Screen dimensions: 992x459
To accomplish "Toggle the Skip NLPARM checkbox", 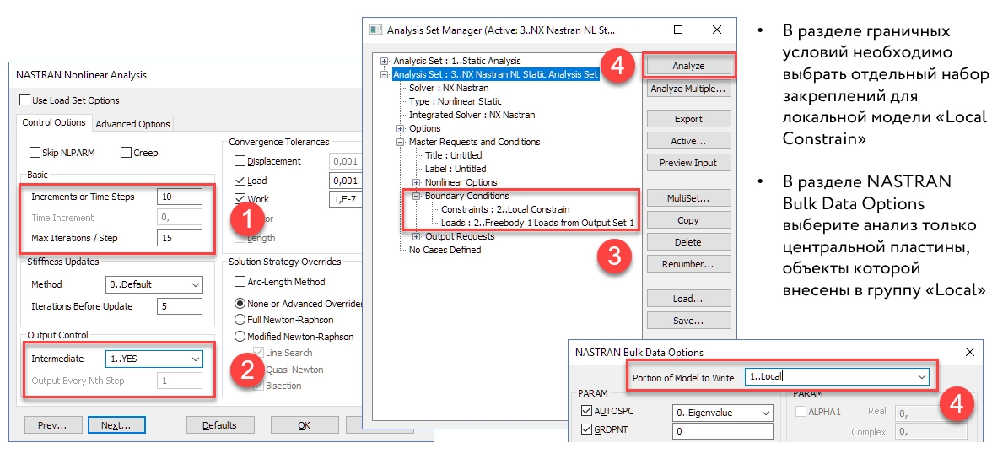I will (35, 153).
